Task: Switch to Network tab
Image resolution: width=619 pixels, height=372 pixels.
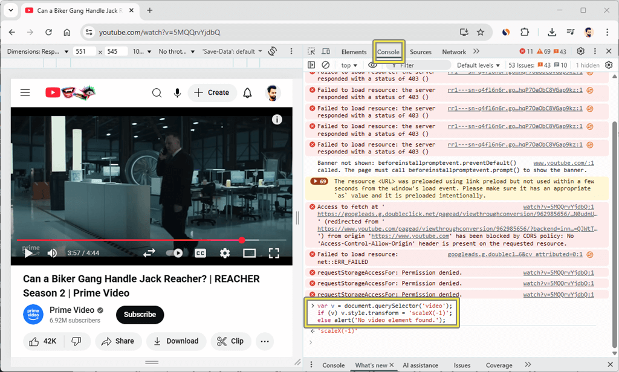Action: coord(454,52)
